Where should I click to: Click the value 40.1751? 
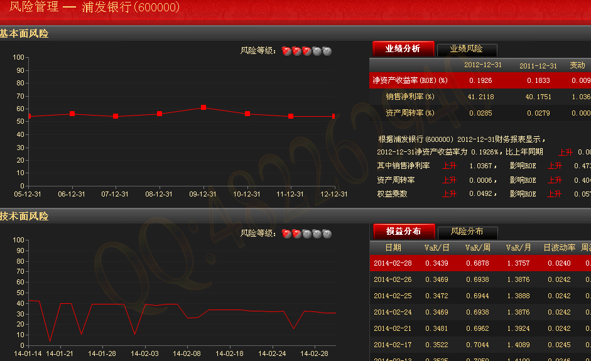(x=538, y=97)
